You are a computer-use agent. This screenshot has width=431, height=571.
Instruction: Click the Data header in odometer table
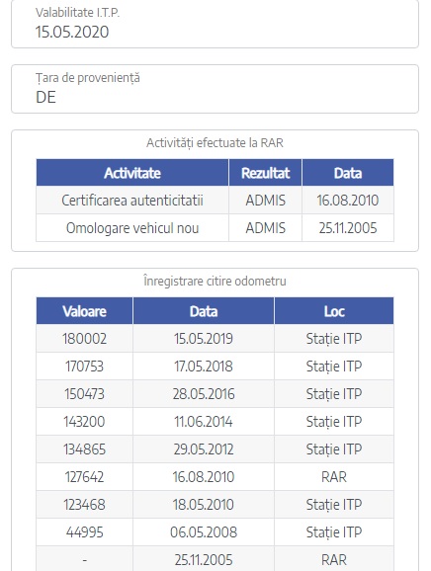point(204,311)
